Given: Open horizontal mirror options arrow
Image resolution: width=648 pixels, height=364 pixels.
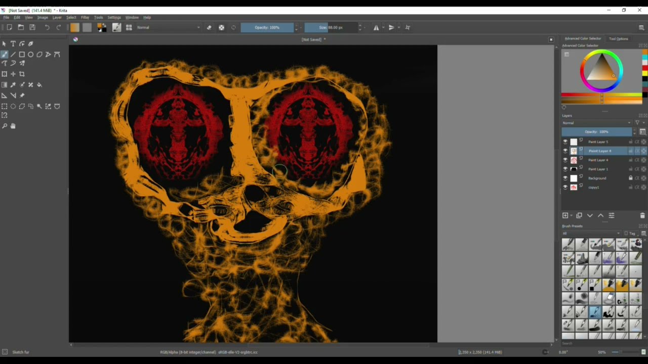Looking at the screenshot, I should [383, 27].
